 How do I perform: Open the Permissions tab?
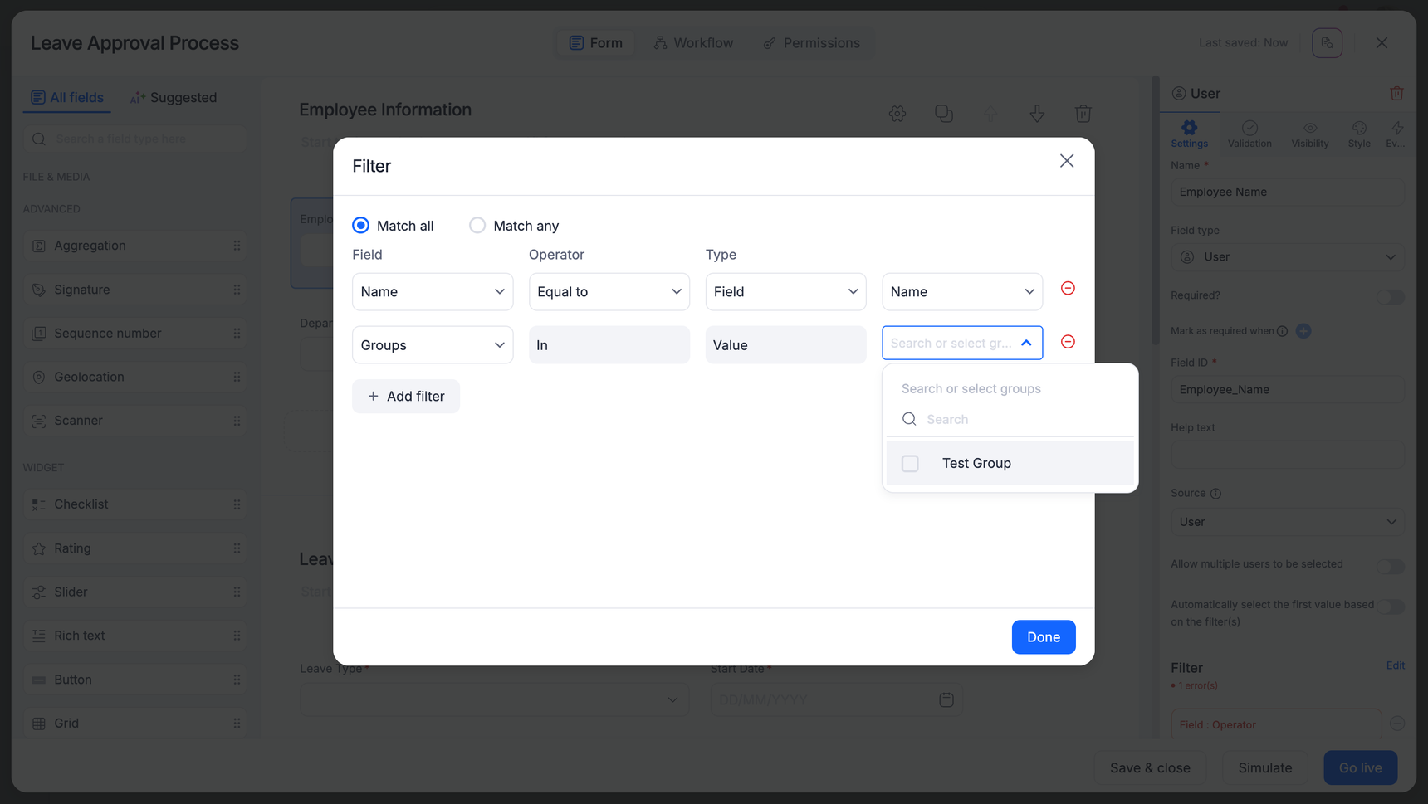(811, 43)
